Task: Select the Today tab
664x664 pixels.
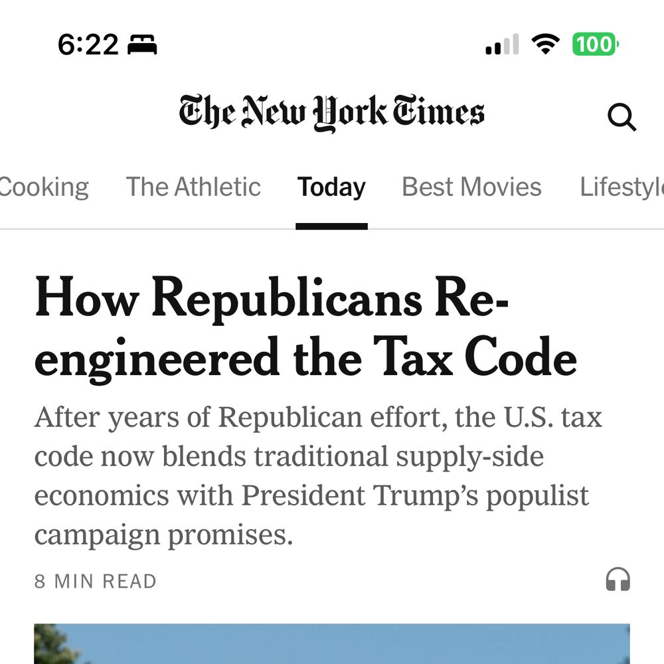Action: click(331, 188)
